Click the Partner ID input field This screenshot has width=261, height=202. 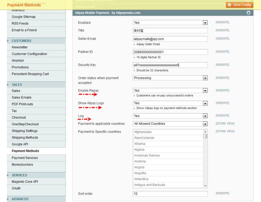click(x=170, y=52)
